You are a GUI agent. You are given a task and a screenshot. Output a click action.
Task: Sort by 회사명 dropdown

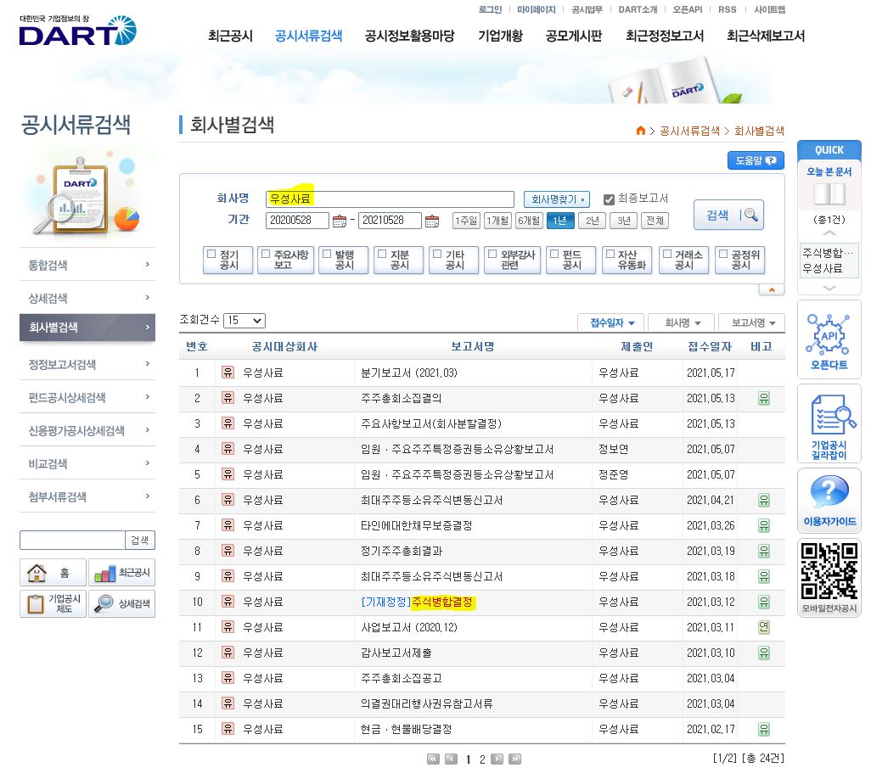pos(682,322)
